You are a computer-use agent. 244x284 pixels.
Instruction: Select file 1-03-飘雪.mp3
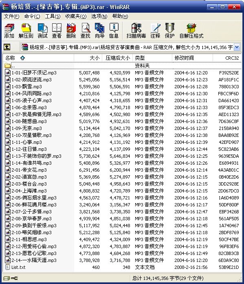coord(27,87)
